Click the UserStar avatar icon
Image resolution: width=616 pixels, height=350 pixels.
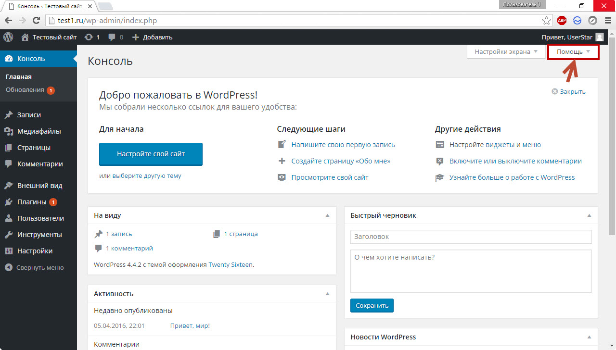pos(599,37)
